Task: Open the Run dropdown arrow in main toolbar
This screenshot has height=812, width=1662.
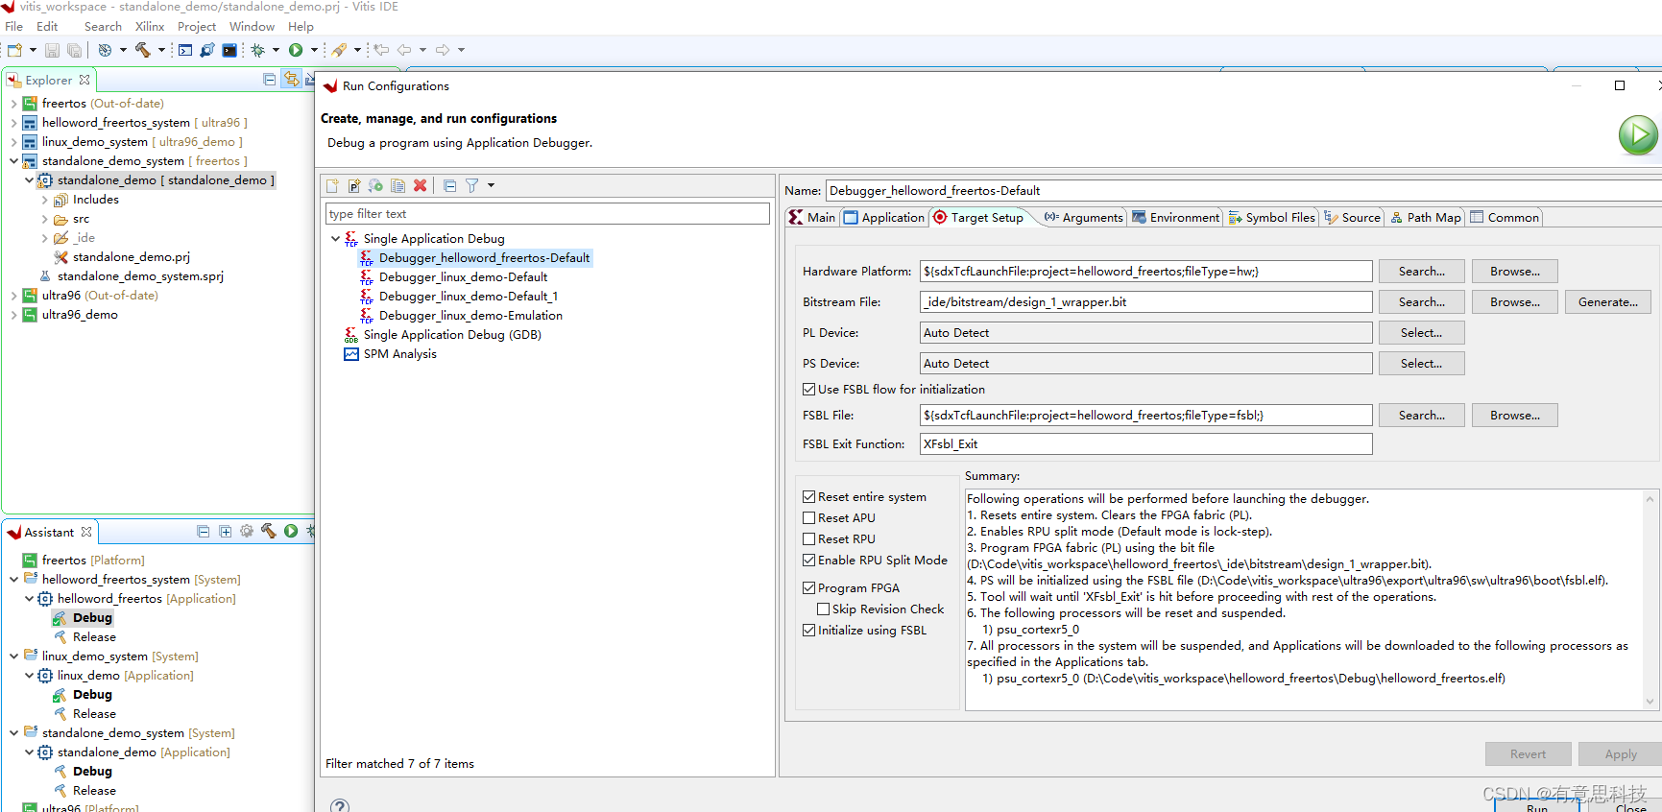Action: click(x=314, y=50)
